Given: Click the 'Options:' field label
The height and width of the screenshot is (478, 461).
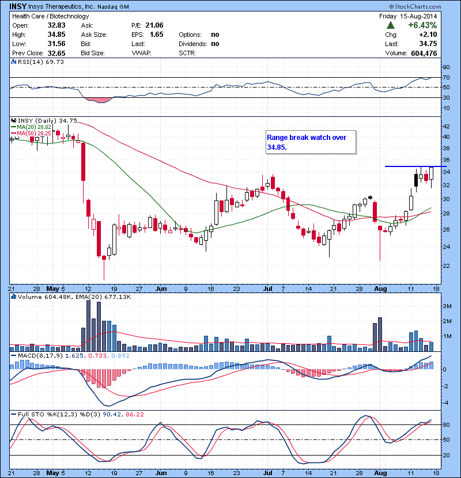Looking at the screenshot, I should click(190, 35).
